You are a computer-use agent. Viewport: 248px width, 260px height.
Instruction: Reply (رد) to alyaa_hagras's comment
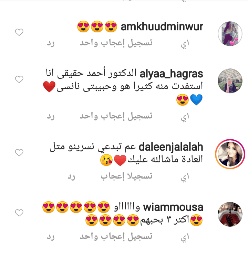[51, 117]
